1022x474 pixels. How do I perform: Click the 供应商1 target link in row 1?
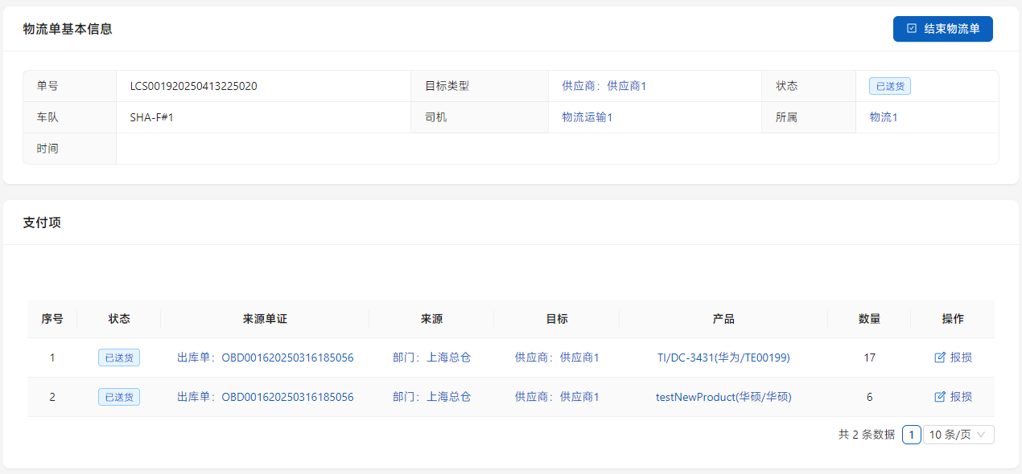point(557,358)
